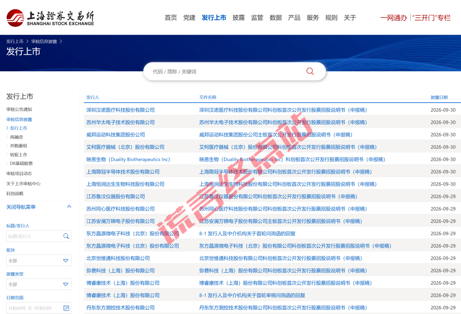461x314 pixels.
Task: Click the 发行人 column header
Action: tap(93, 97)
